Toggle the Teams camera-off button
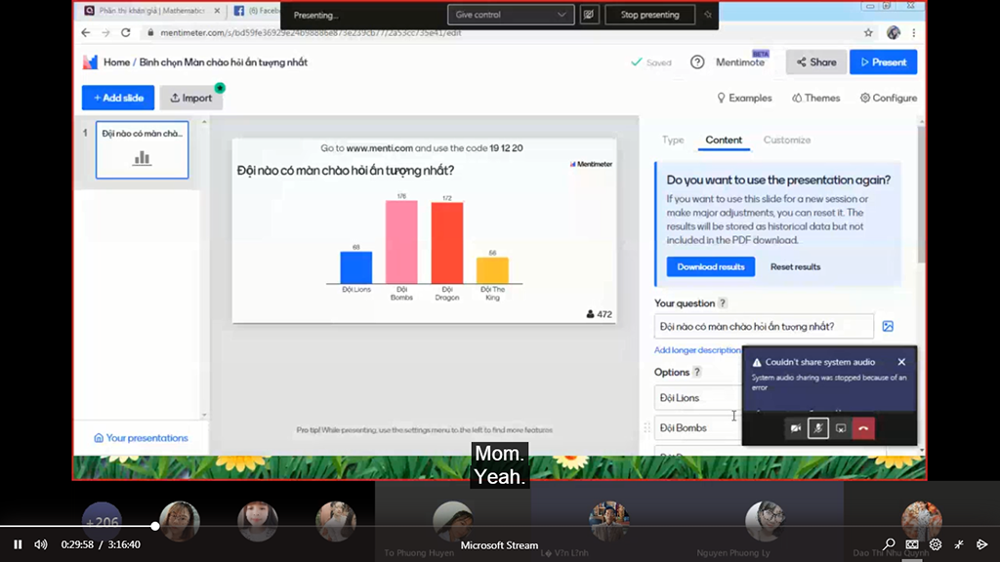The width and height of the screenshot is (1000, 562). 795,428
